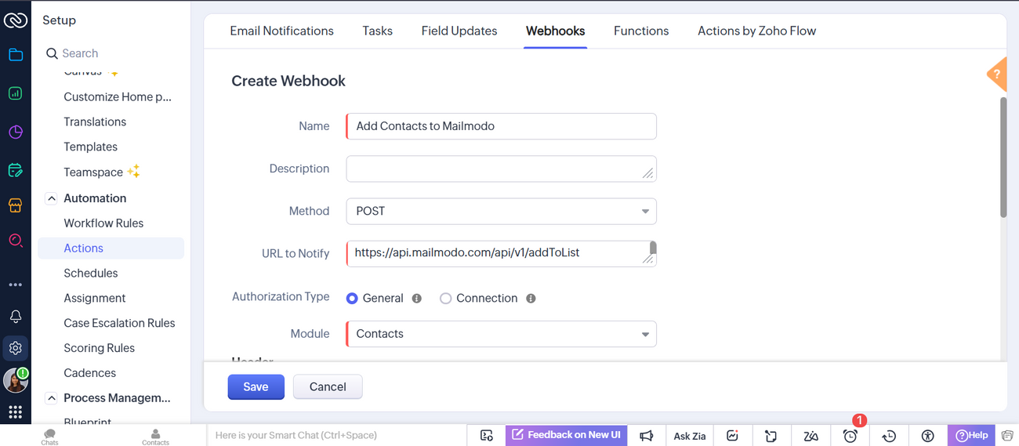
Task: Open Chats in the bottom bar
Action: (49, 437)
